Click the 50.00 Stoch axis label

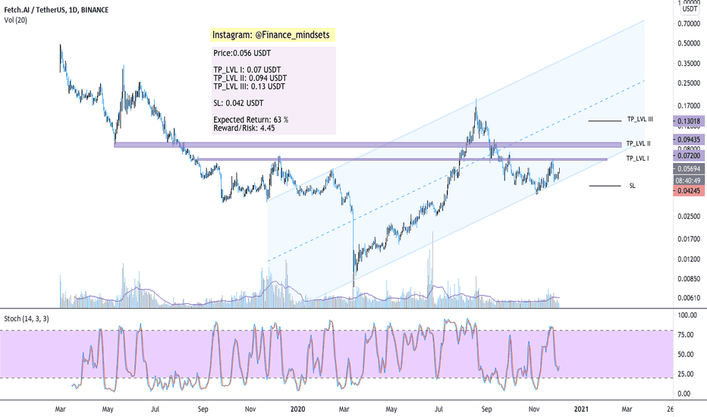687,354
